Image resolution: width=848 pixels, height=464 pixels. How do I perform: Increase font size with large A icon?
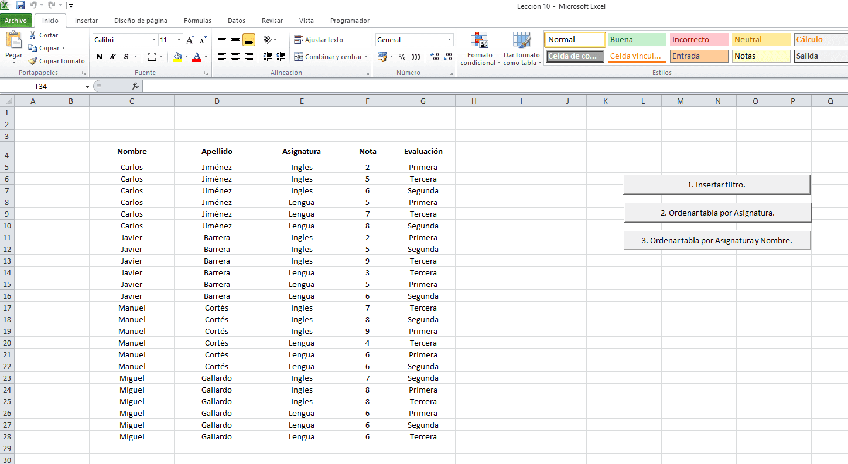pyautogui.click(x=190, y=40)
